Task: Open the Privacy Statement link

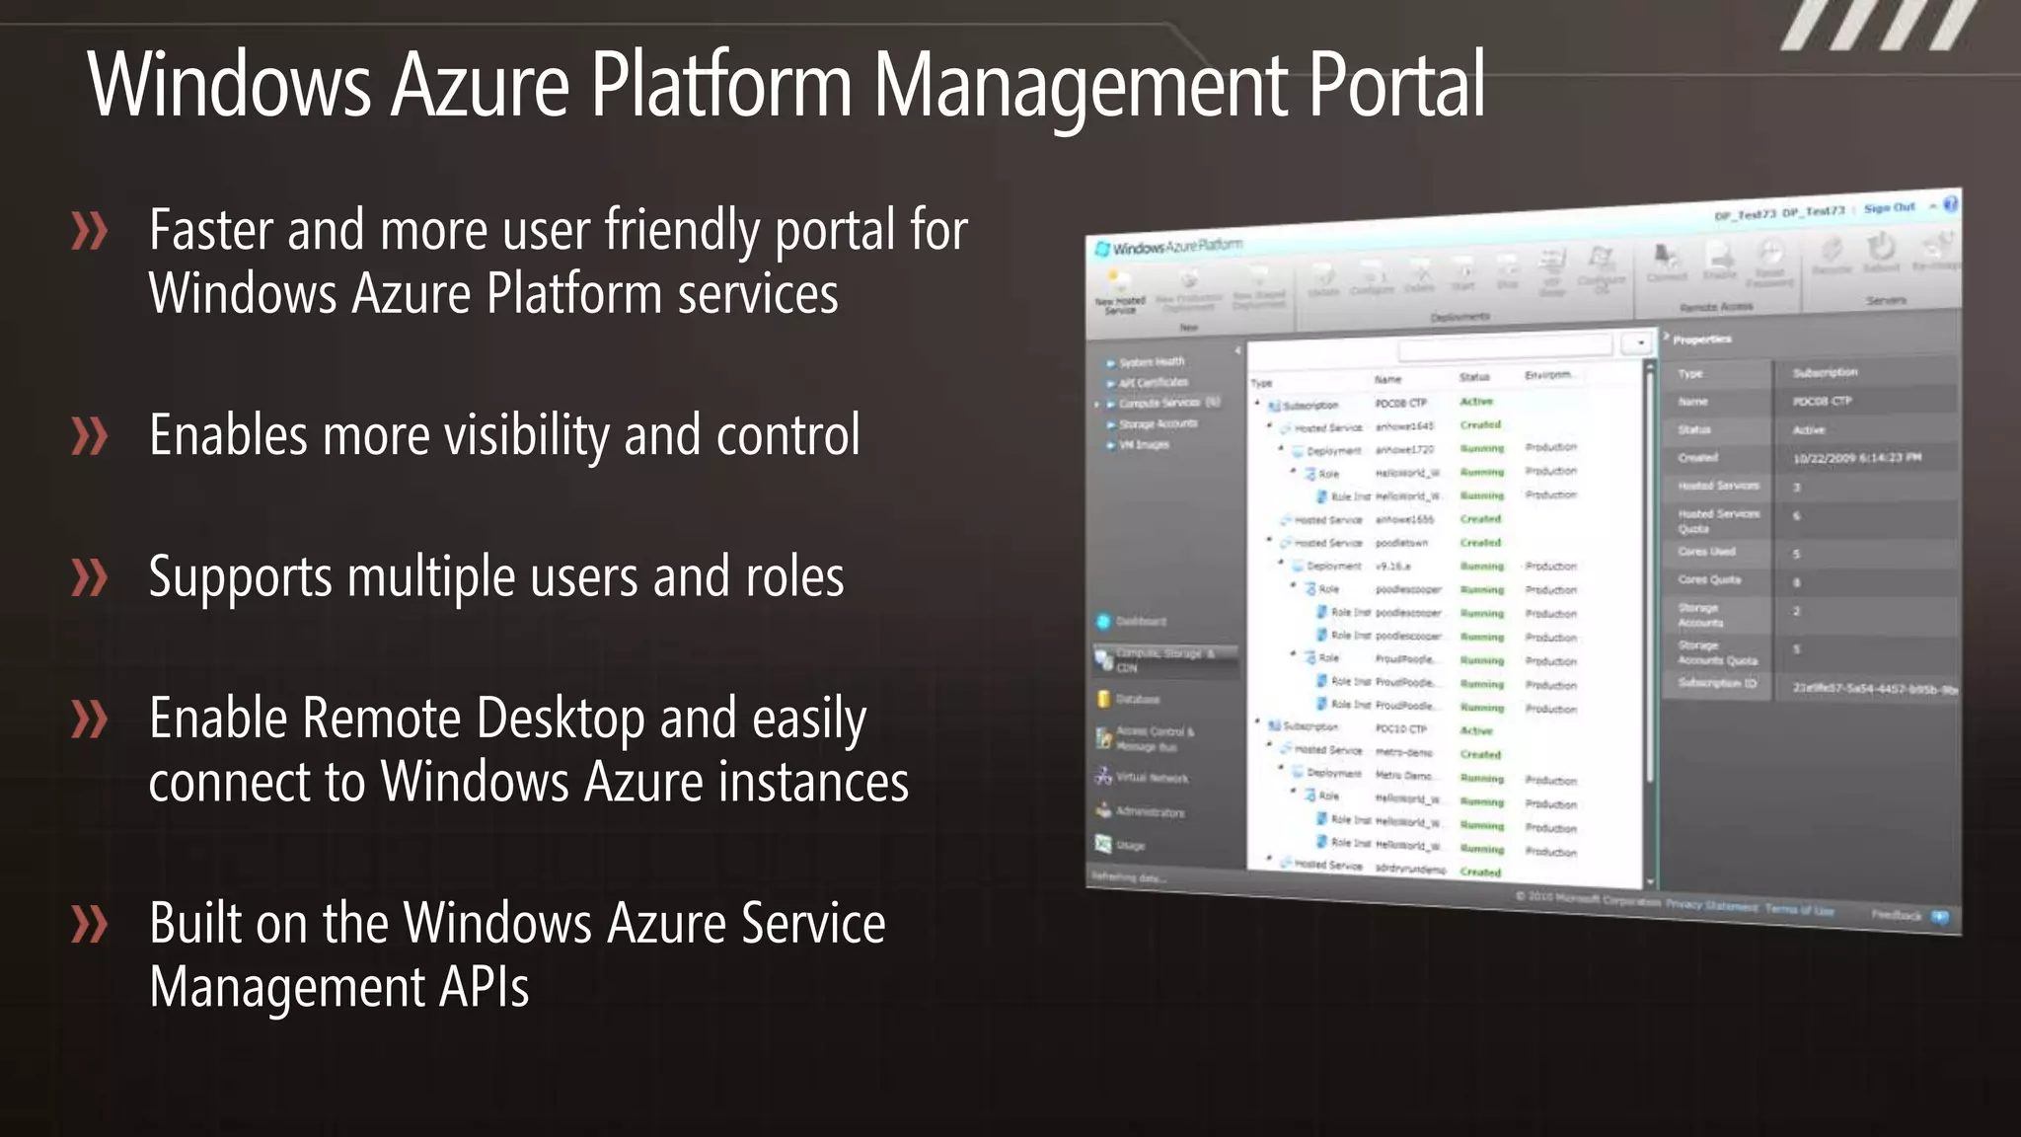Action: (x=1711, y=905)
